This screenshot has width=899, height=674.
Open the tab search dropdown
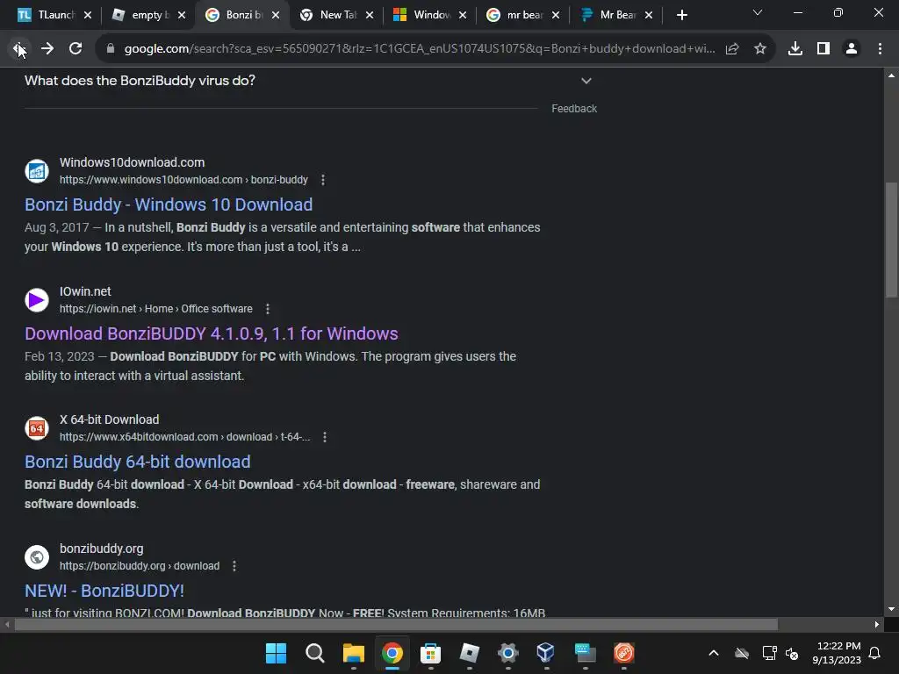click(x=758, y=12)
